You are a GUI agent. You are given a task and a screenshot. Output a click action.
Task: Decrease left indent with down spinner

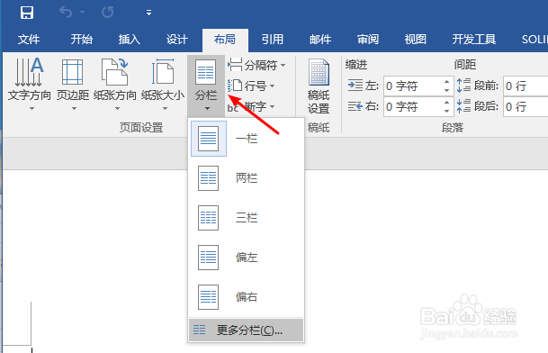(446, 90)
